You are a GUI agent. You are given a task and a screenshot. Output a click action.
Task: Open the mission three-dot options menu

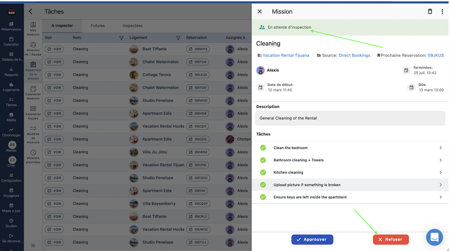click(x=442, y=11)
